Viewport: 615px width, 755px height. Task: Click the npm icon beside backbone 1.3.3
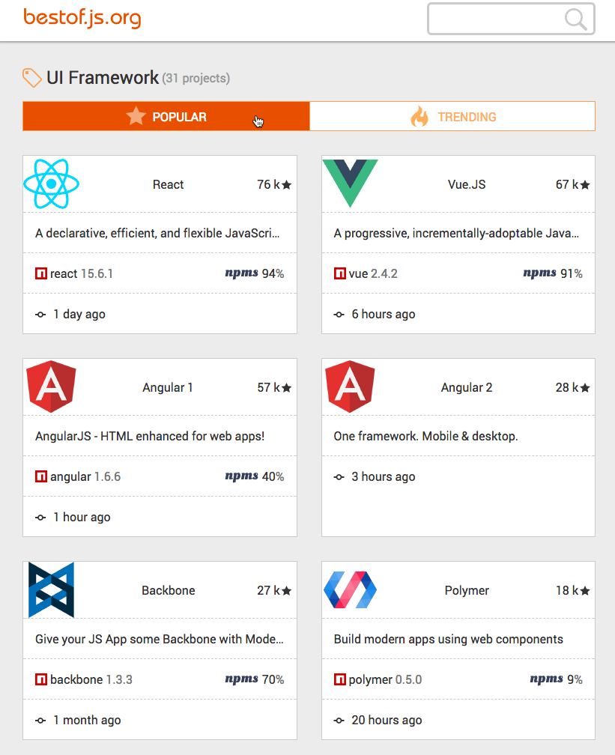coord(41,679)
